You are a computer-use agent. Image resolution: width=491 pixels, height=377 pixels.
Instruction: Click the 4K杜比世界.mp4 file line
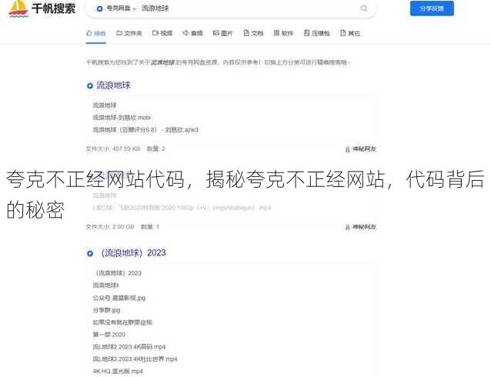(x=135, y=359)
